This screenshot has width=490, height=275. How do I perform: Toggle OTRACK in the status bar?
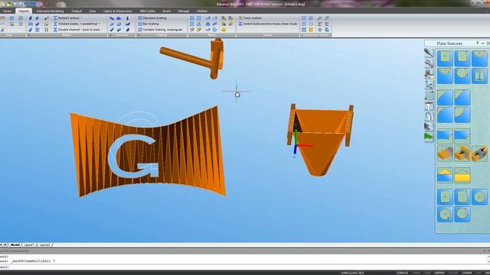point(402,273)
